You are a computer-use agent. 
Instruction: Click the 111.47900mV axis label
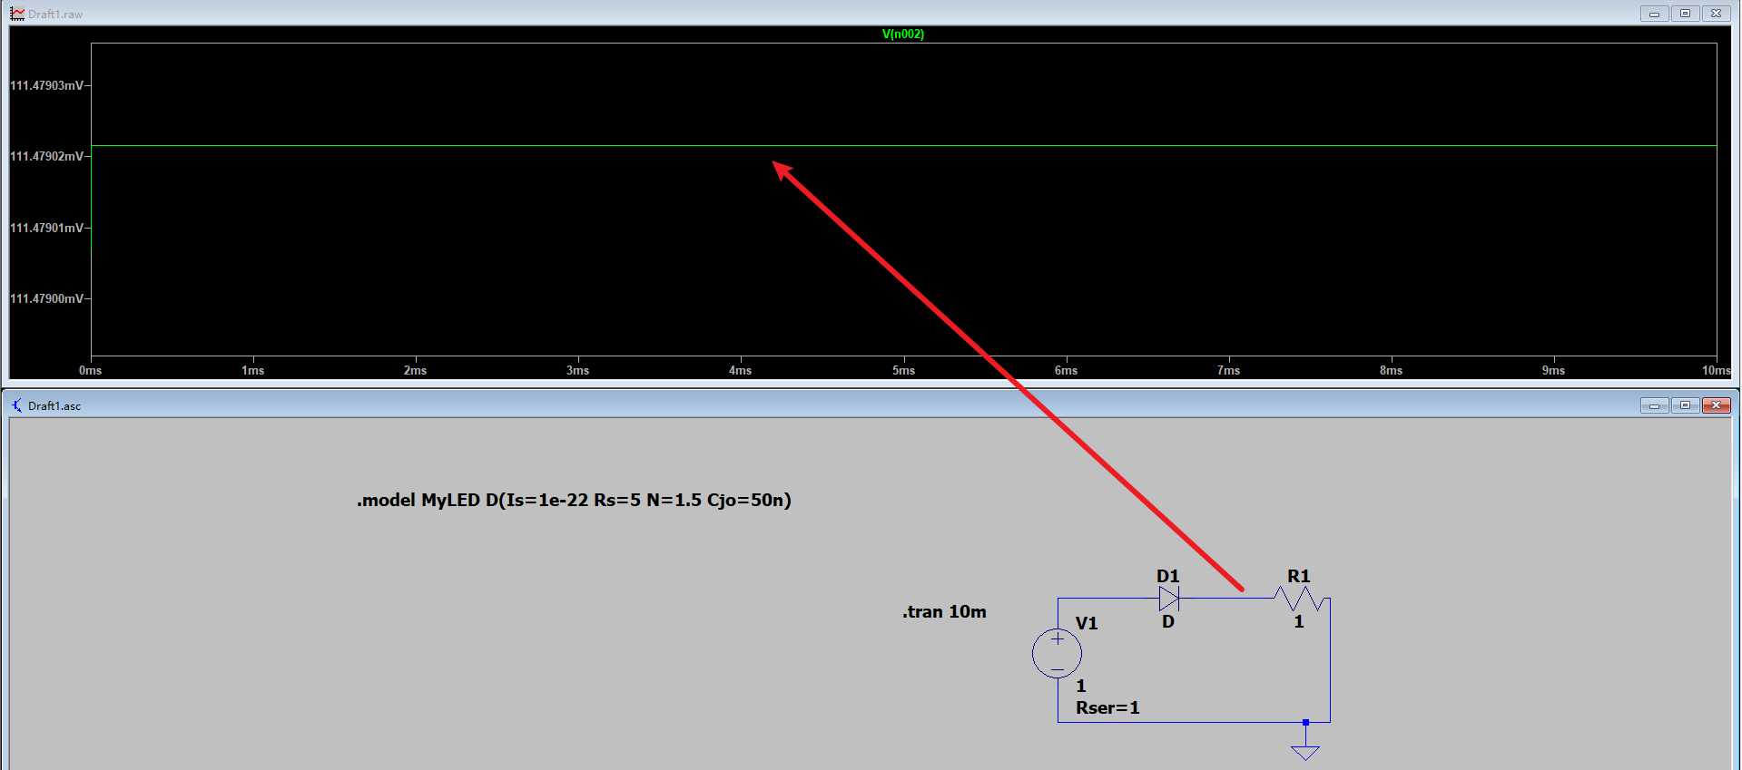(x=47, y=299)
